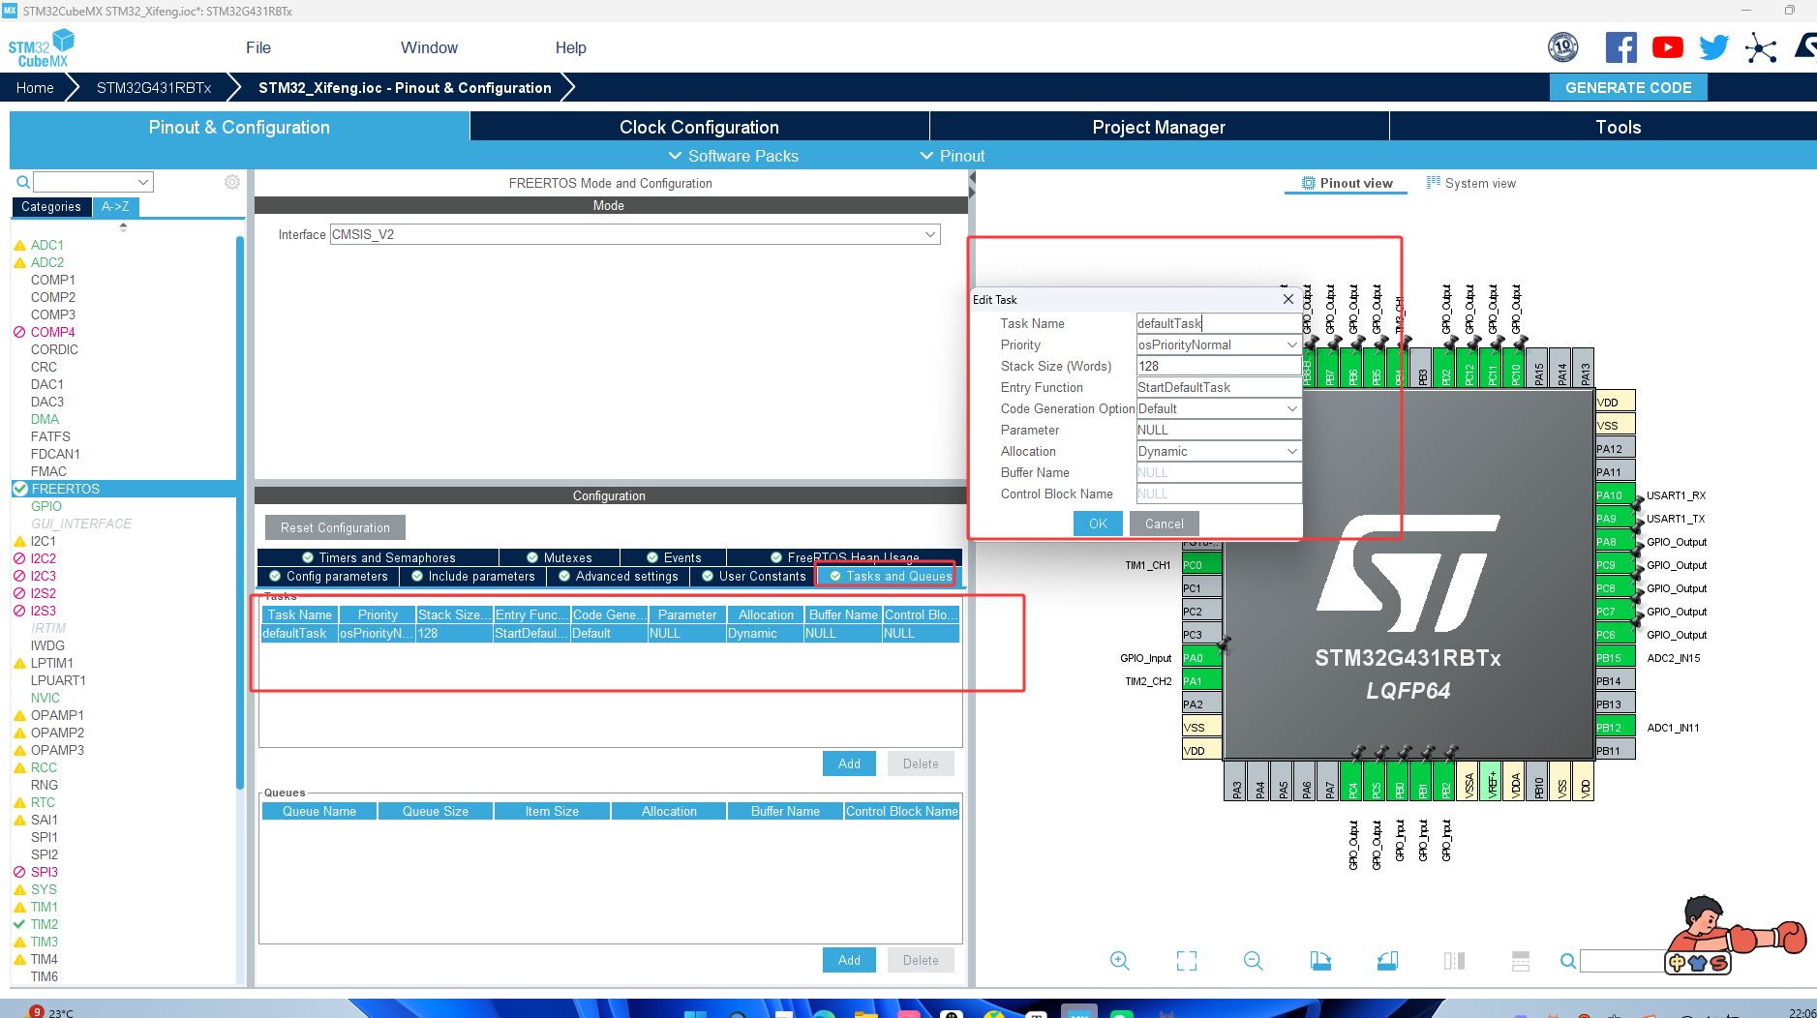Rotate the chip clockwise
The width and height of the screenshot is (1817, 1018).
[1320, 960]
